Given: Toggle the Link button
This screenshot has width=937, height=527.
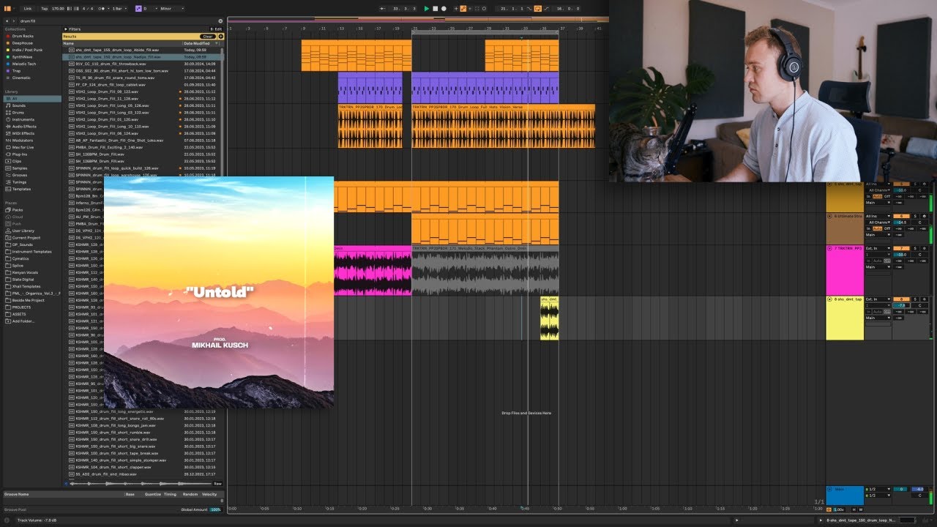Looking at the screenshot, I should [28, 9].
